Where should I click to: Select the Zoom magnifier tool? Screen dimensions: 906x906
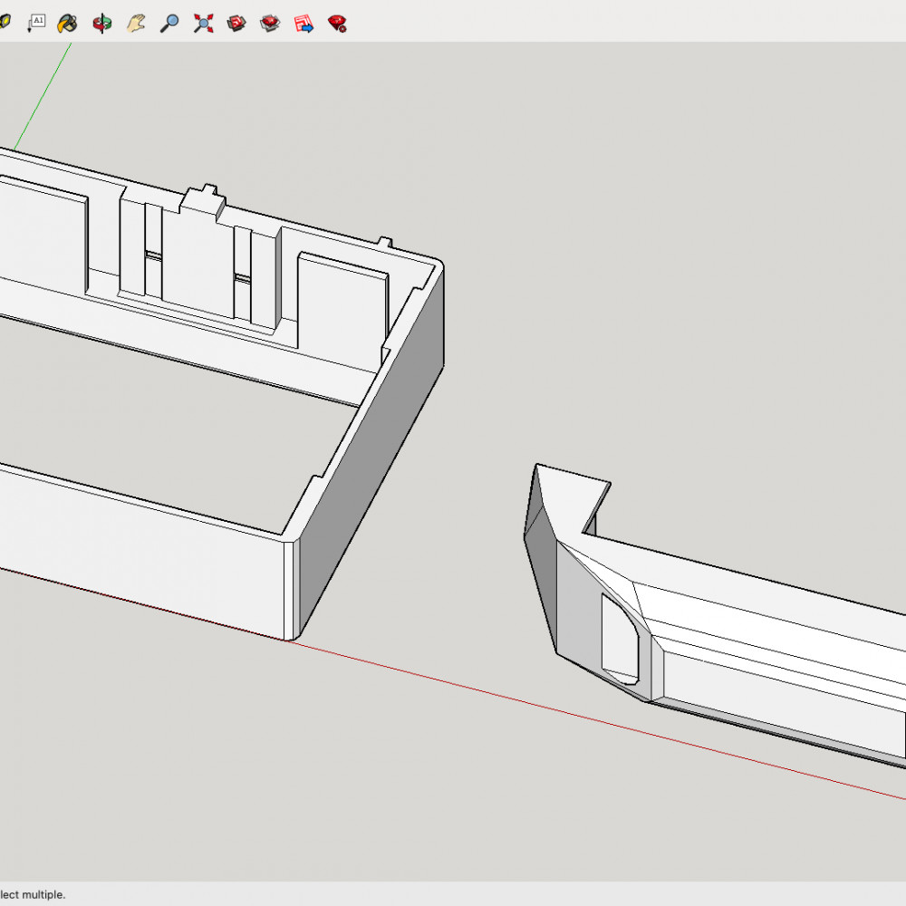click(168, 23)
